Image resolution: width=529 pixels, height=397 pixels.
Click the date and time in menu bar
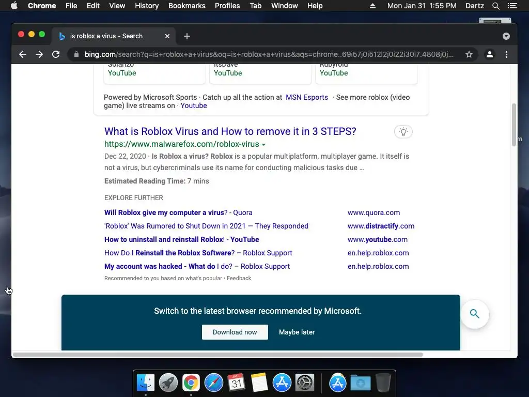click(422, 6)
